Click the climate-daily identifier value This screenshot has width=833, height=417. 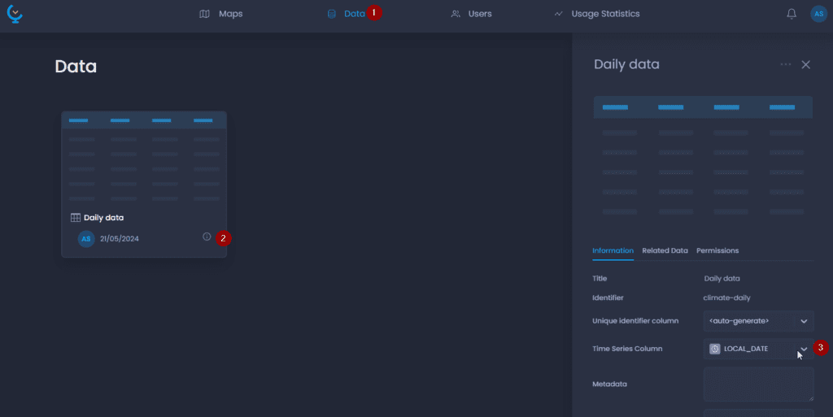726,298
